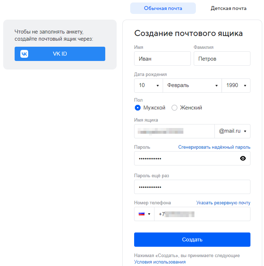Screen dimensions: 264x266
Task: Select the Женский gender option
Action: point(174,108)
